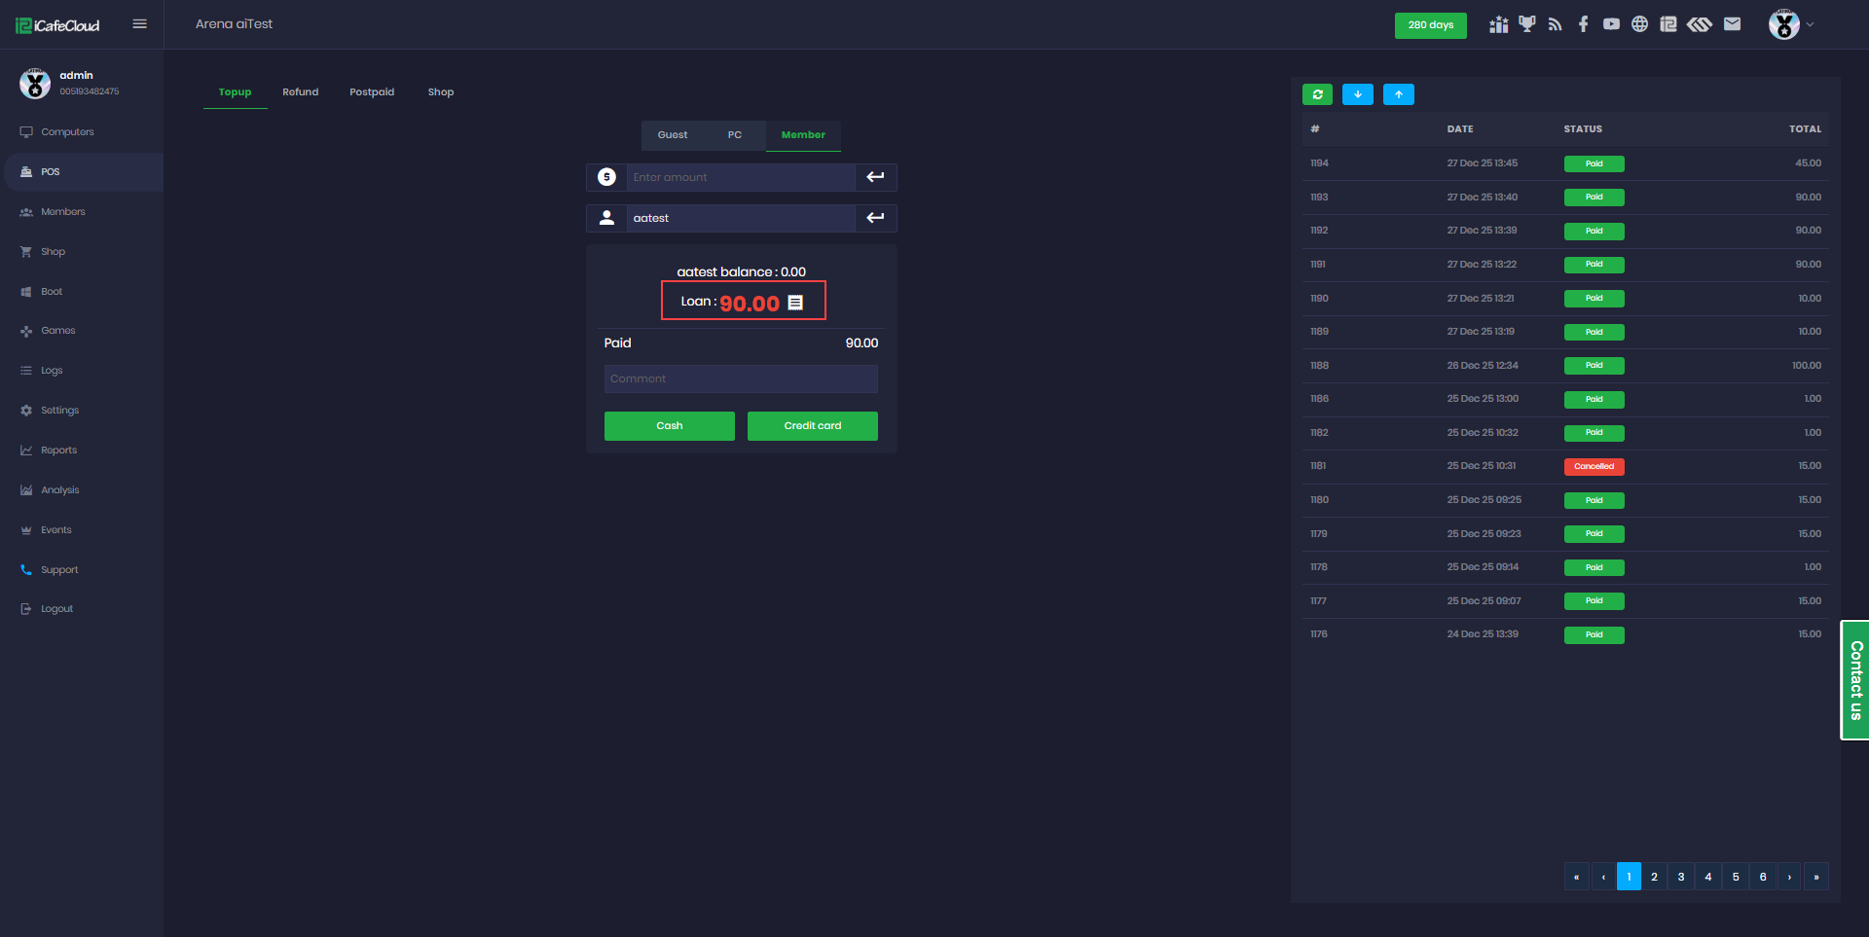This screenshot has width=1869, height=937.
Task: Expand the account dropdown arrow in header
Action: point(1811,24)
